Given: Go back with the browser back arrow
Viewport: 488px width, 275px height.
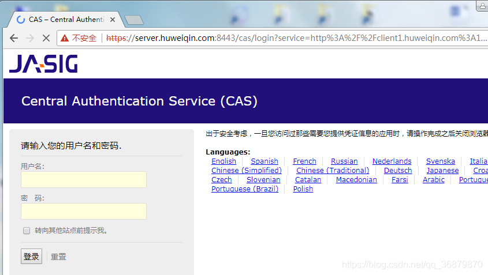Looking at the screenshot, I should (x=14, y=38).
